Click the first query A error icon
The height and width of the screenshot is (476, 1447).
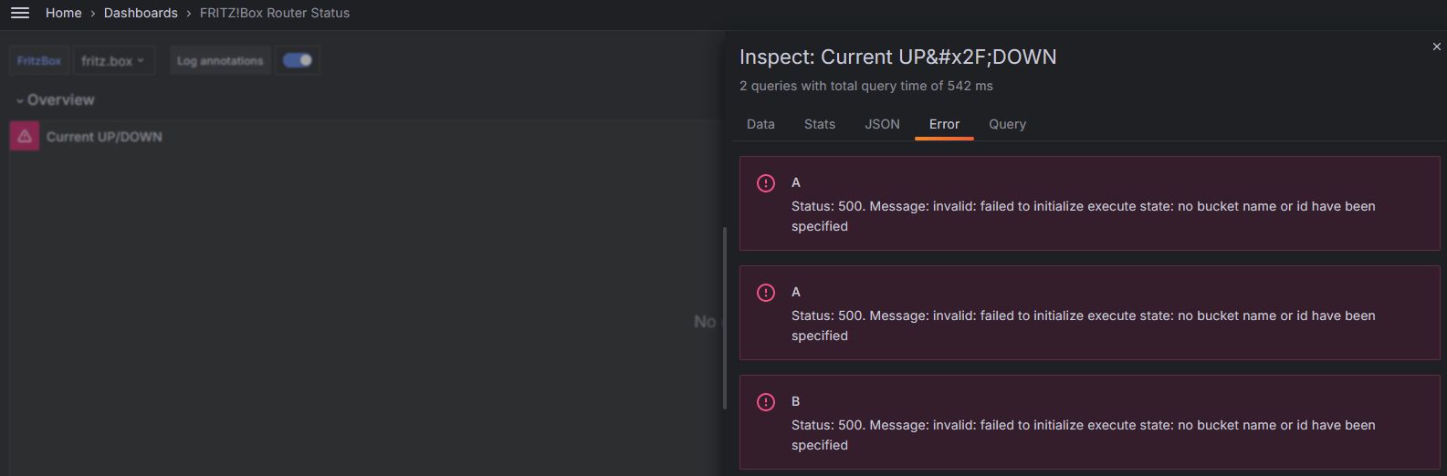click(766, 183)
